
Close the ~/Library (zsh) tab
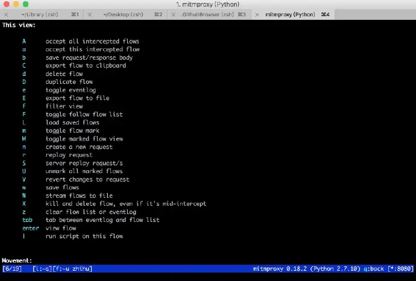click(6, 14)
